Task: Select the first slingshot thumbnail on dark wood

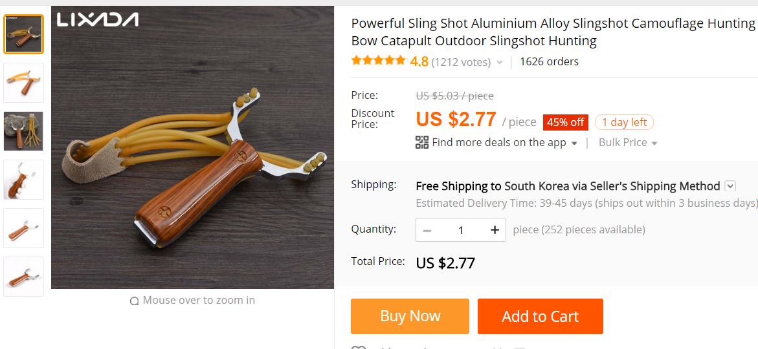Action: 24,34
